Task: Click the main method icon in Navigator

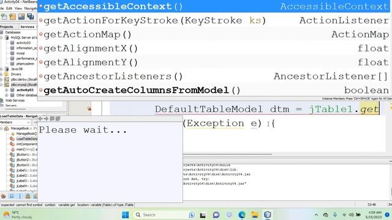Action: pos(13,149)
